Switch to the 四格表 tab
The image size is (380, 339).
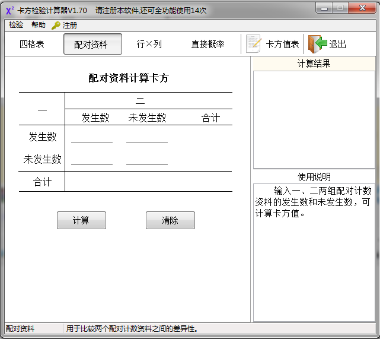(x=32, y=44)
